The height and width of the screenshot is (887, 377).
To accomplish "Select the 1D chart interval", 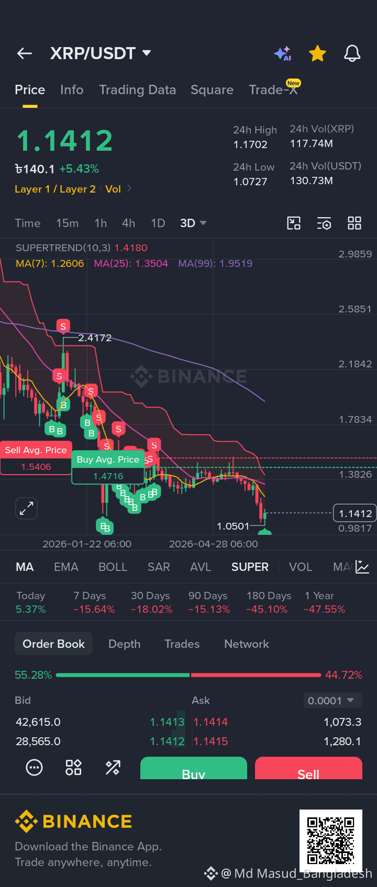I will click(158, 223).
